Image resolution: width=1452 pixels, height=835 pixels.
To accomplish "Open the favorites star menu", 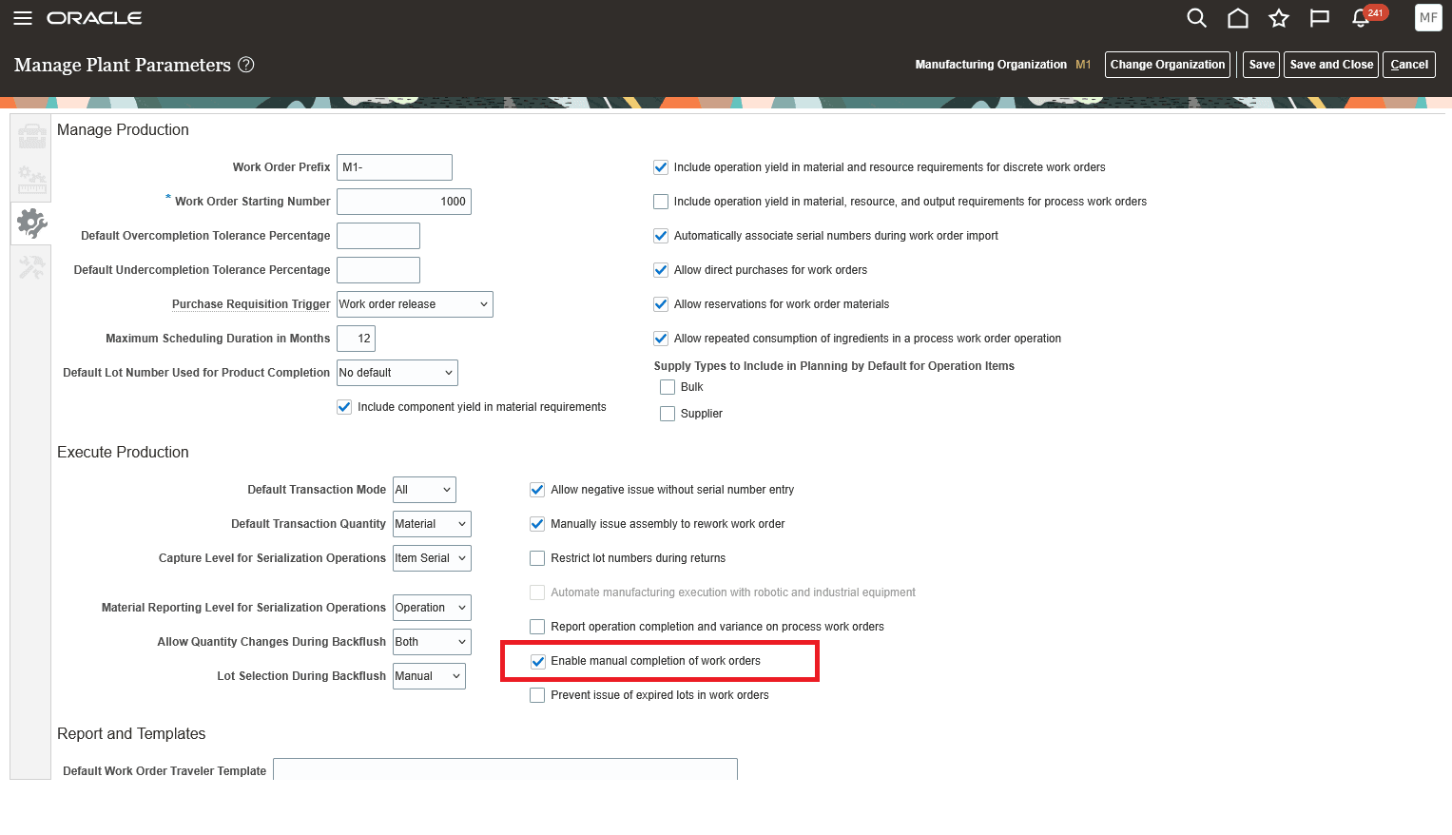I will click(x=1278, y=17).
